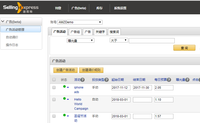The height and width of the screenshot is (123, 200).
Task: Open help icon next to 投放类型 header
Action: point(106,80)
